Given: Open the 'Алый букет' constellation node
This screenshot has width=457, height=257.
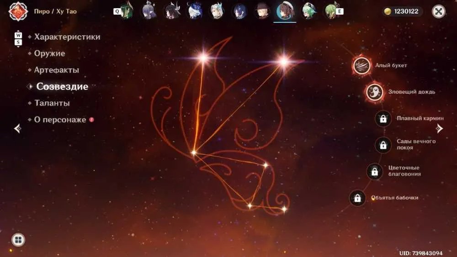Looking at the screenshot, I should (362, 65).
